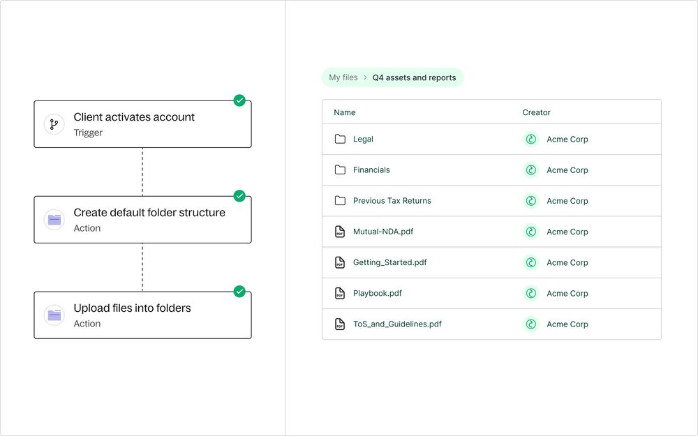Image resolution: width=698 pixels, height=436 pixels.
Task: Click the folder icon beside Financials
Action: point(339,170)
